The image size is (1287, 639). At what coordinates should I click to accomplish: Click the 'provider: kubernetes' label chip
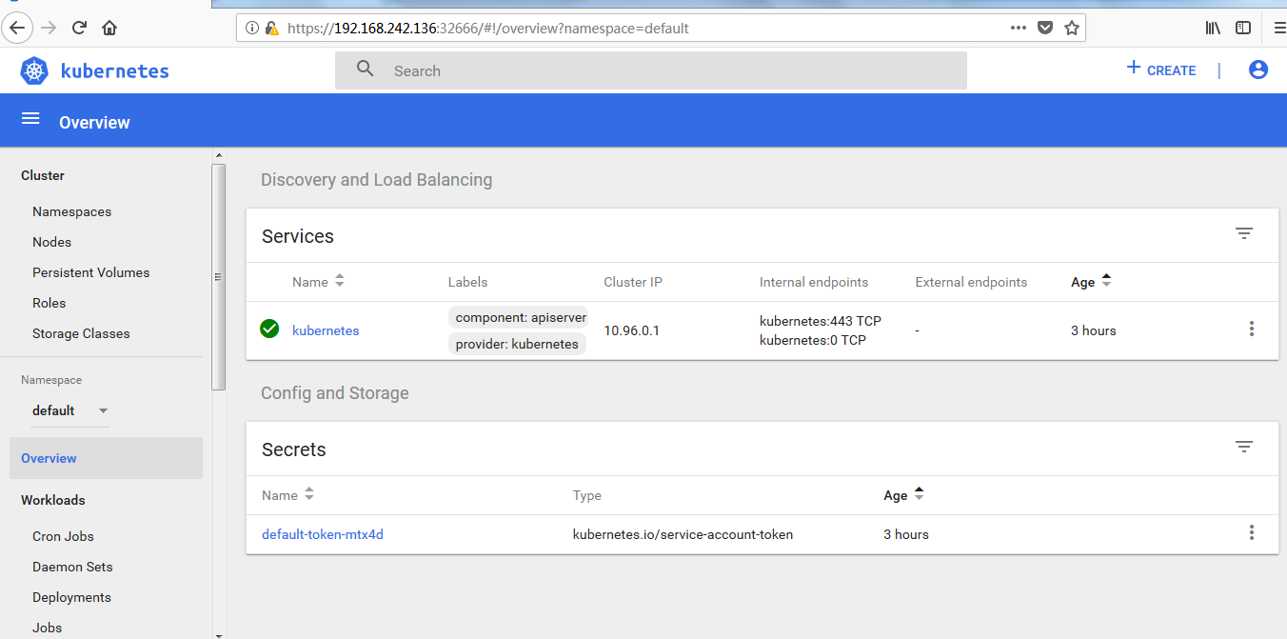click(517, 344)
